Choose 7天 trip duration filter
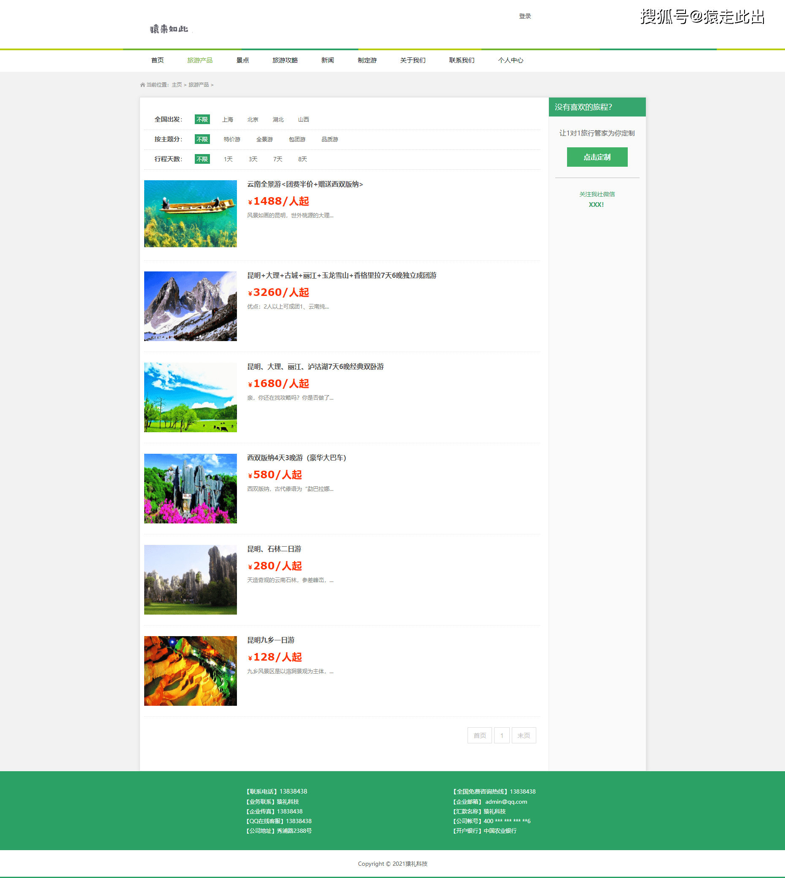This screenshot has height=878, width=785. point(277,160)
